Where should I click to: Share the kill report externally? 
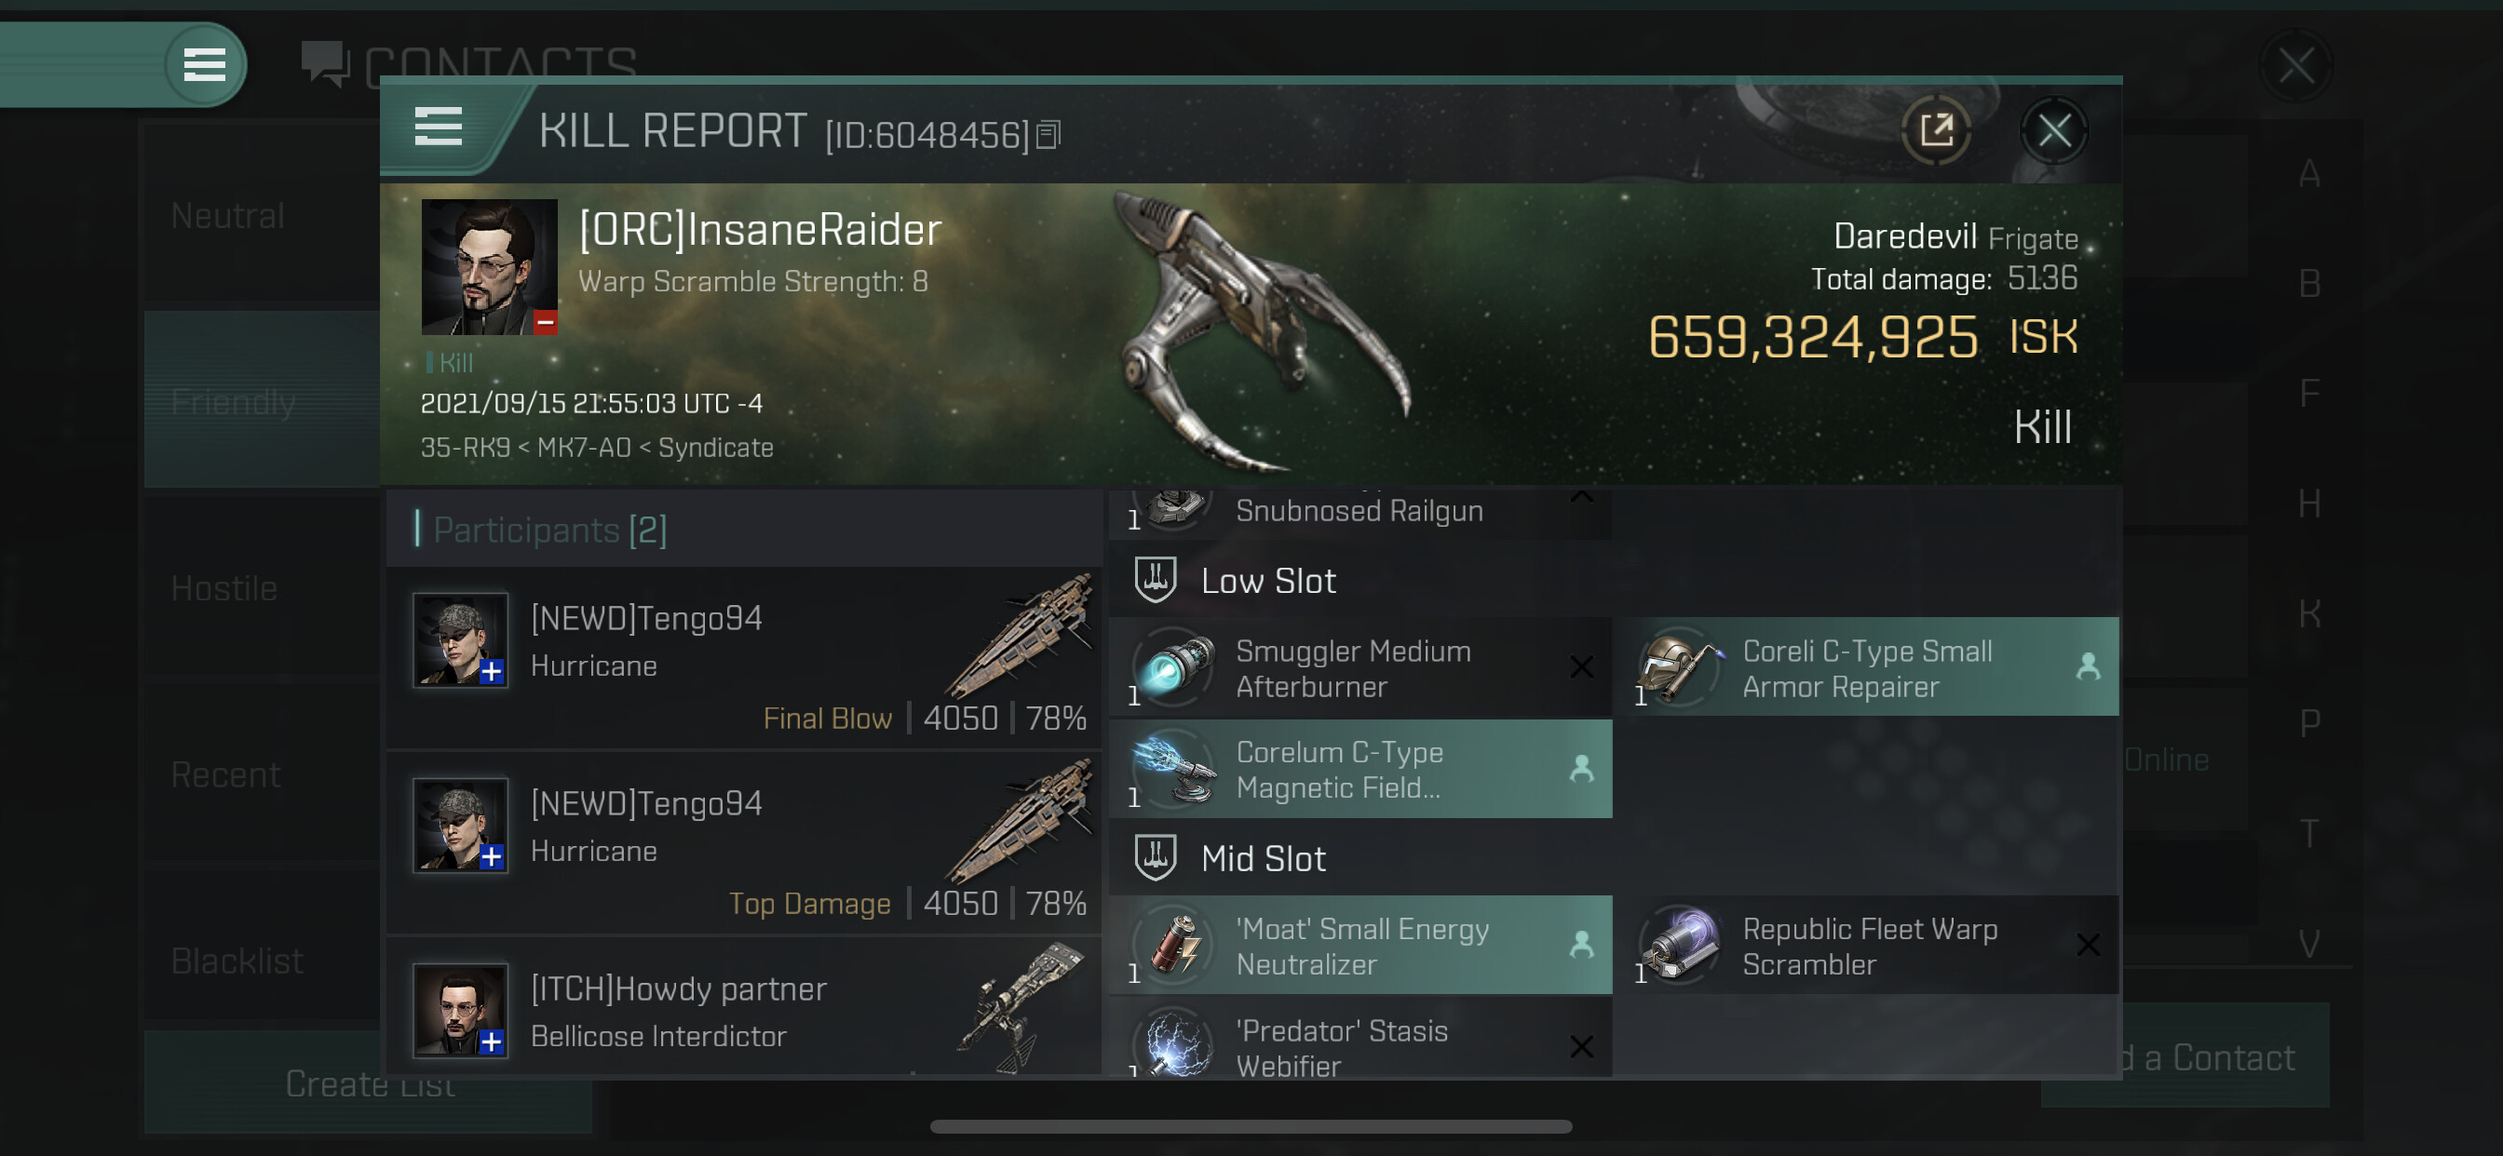1936,130
